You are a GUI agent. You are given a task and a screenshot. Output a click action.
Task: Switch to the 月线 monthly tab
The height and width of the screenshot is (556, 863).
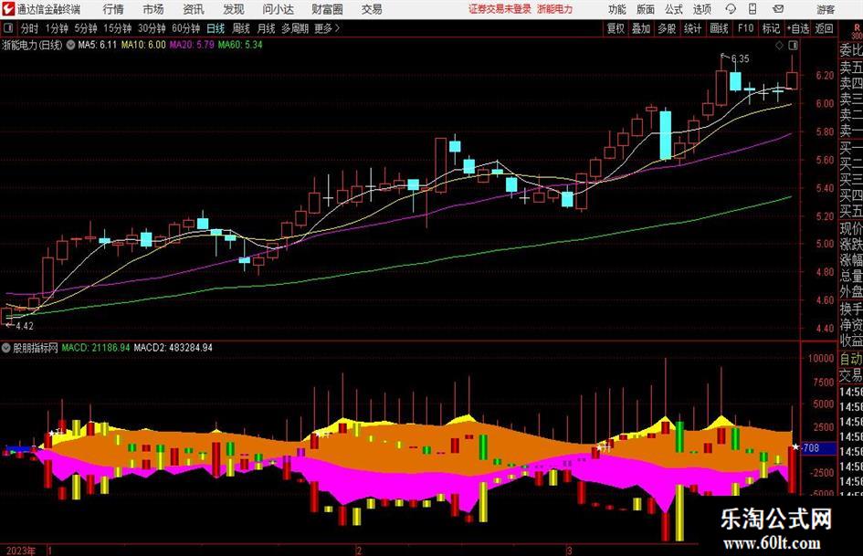tap(267, 28)
